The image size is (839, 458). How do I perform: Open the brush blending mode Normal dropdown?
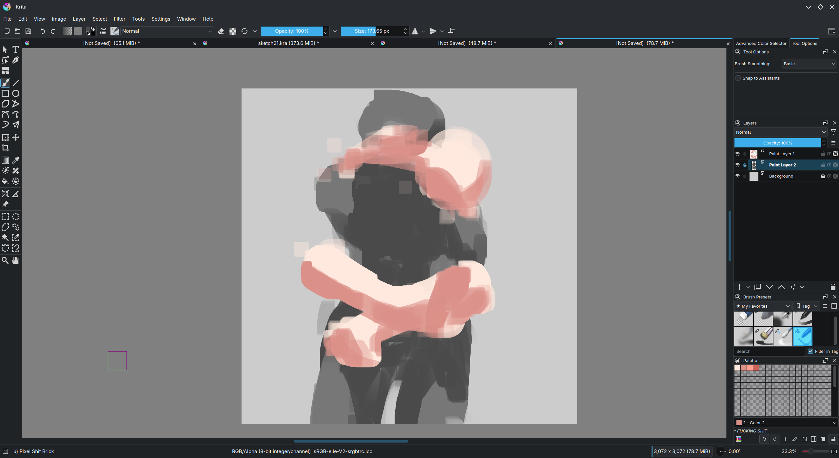coord(167,31)
